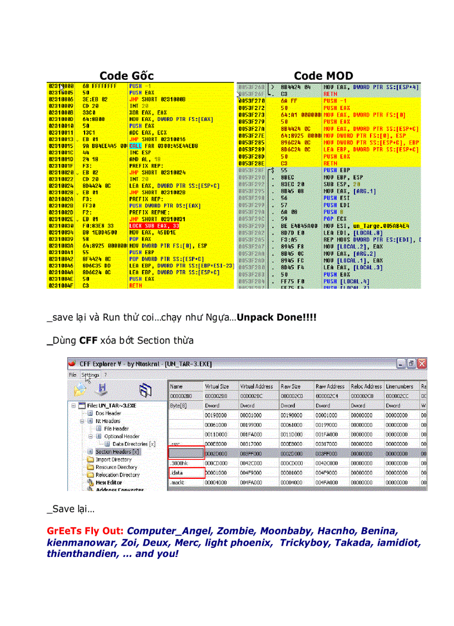Viewport: 454px width, 626px height.
Task: Click the Dos Header icon in the sidebar
Action: (91, 413)
